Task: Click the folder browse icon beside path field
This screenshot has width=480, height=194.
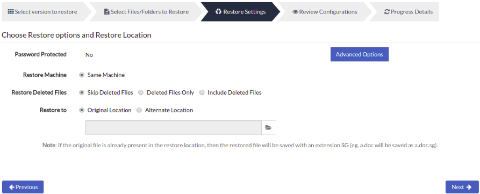Action: click(268, 127)
